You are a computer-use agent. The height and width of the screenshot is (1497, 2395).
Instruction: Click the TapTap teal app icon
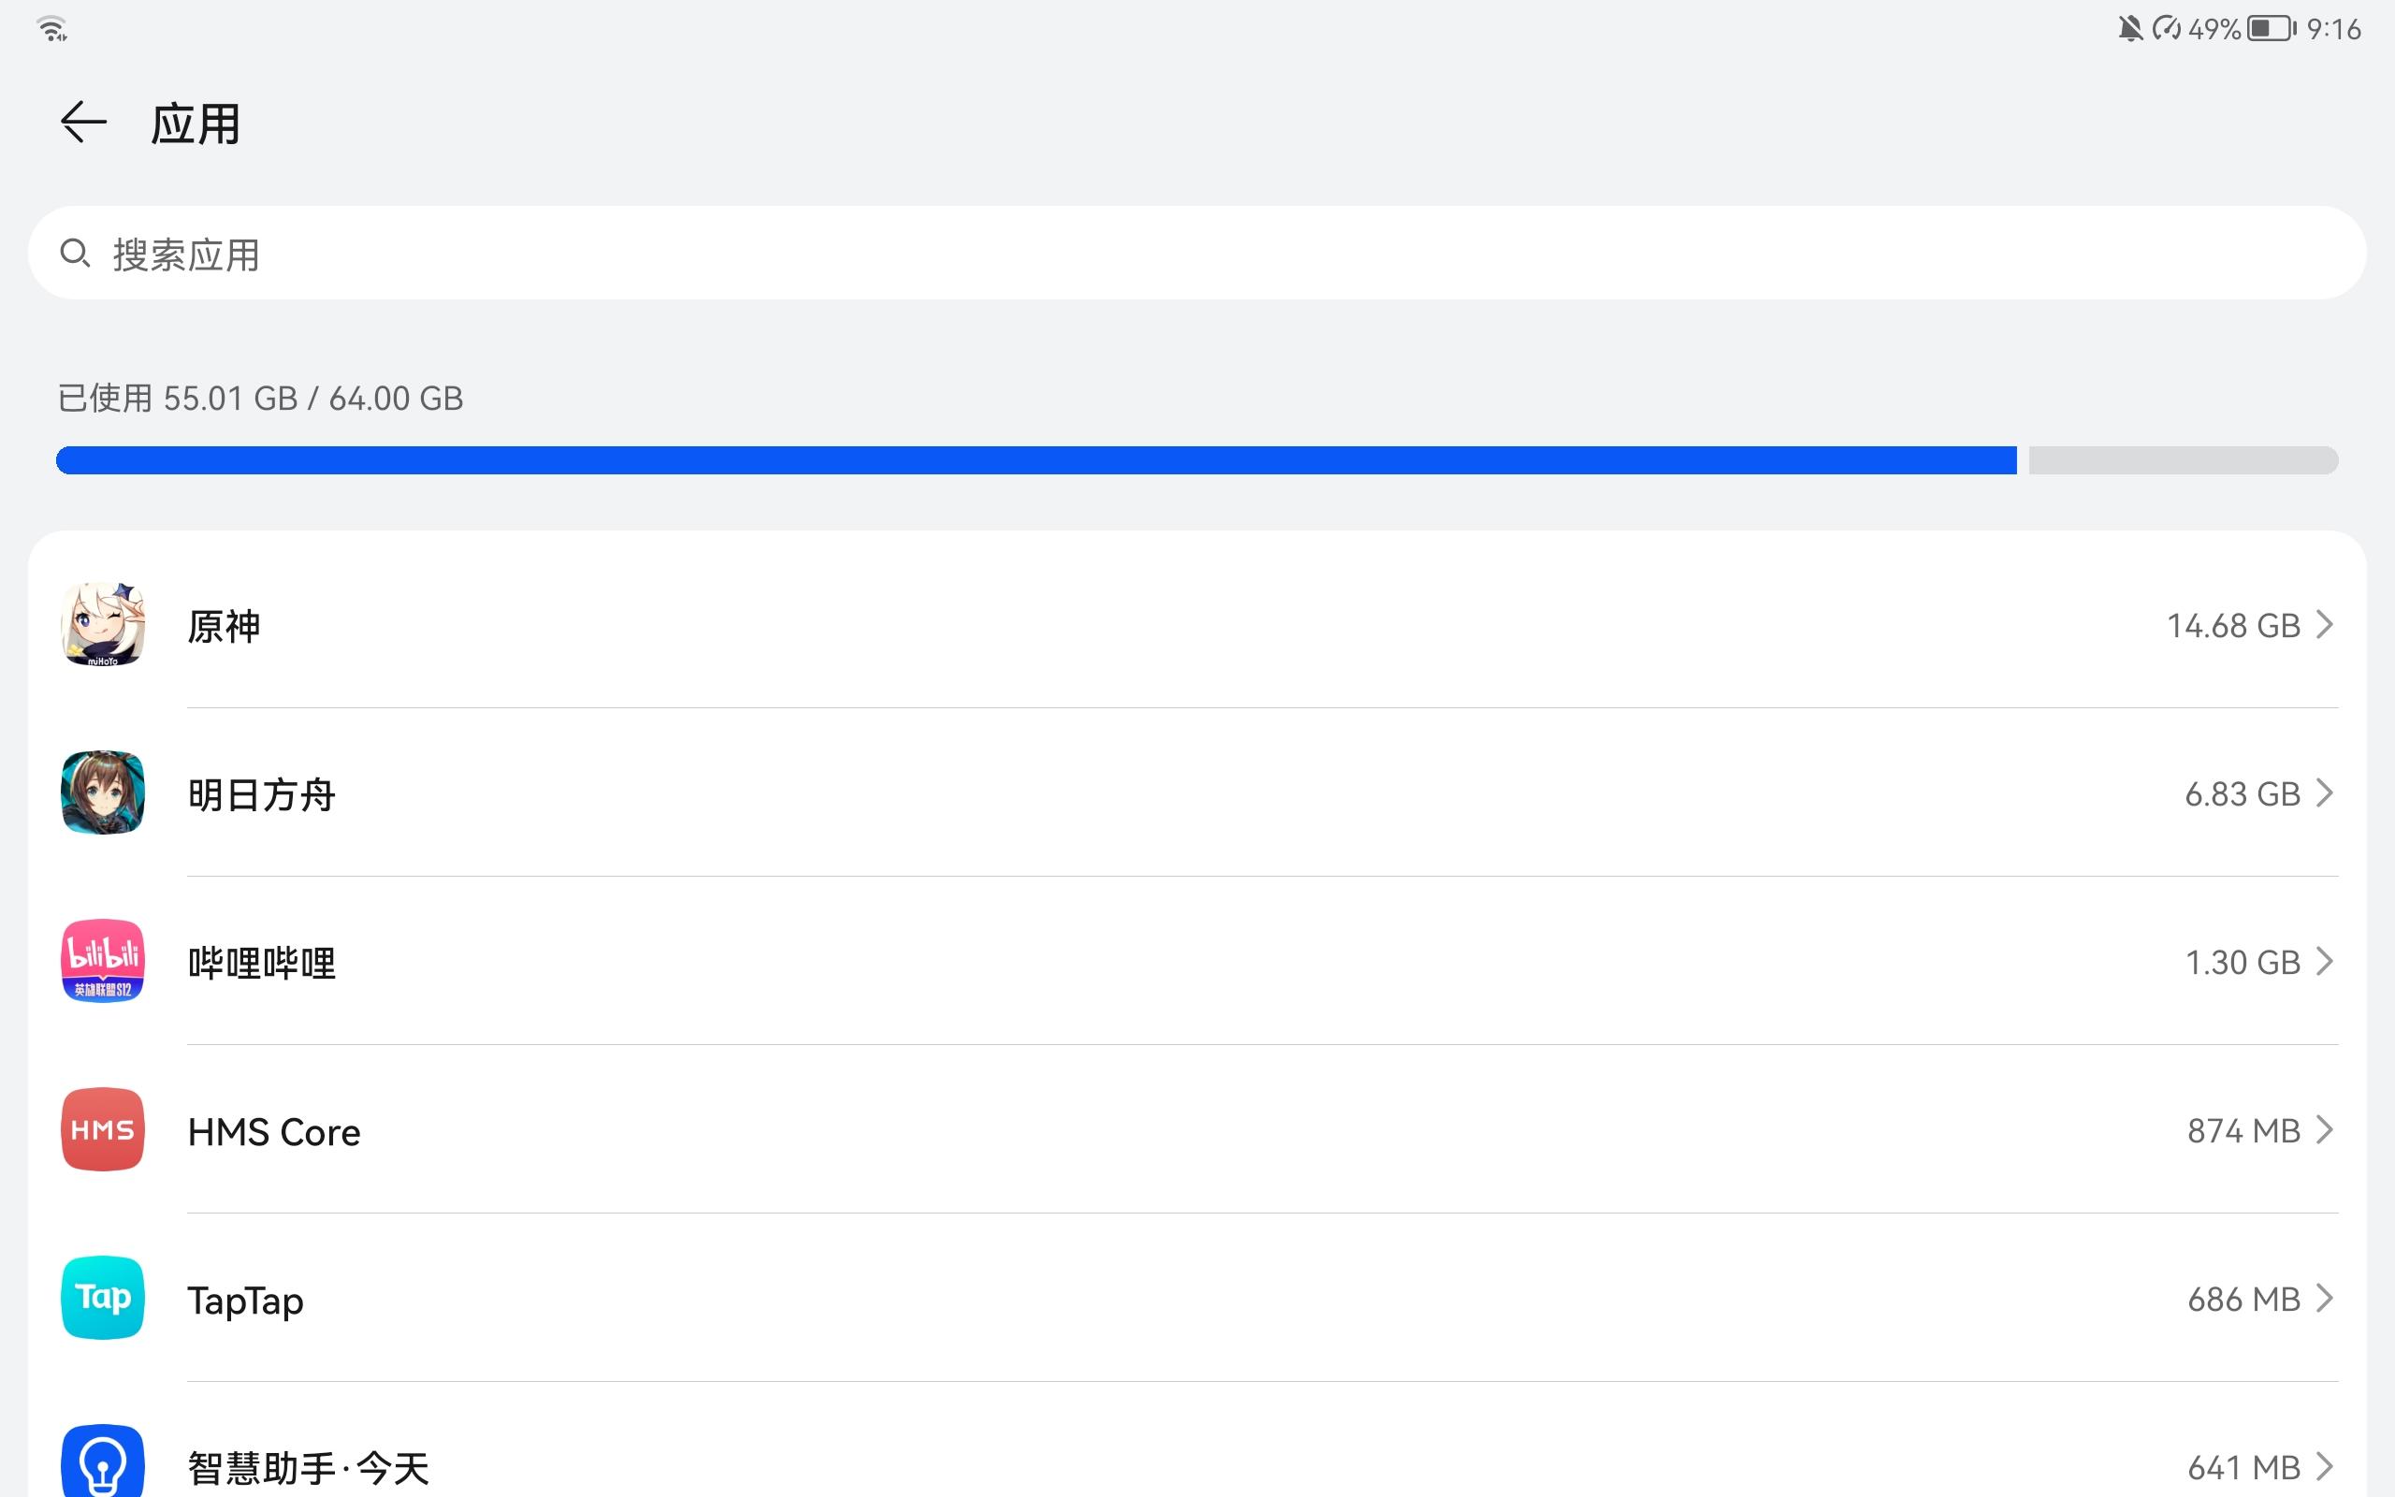[103, 1298]
